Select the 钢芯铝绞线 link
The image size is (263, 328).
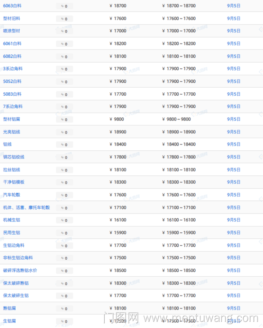click(x=13, y=157)
